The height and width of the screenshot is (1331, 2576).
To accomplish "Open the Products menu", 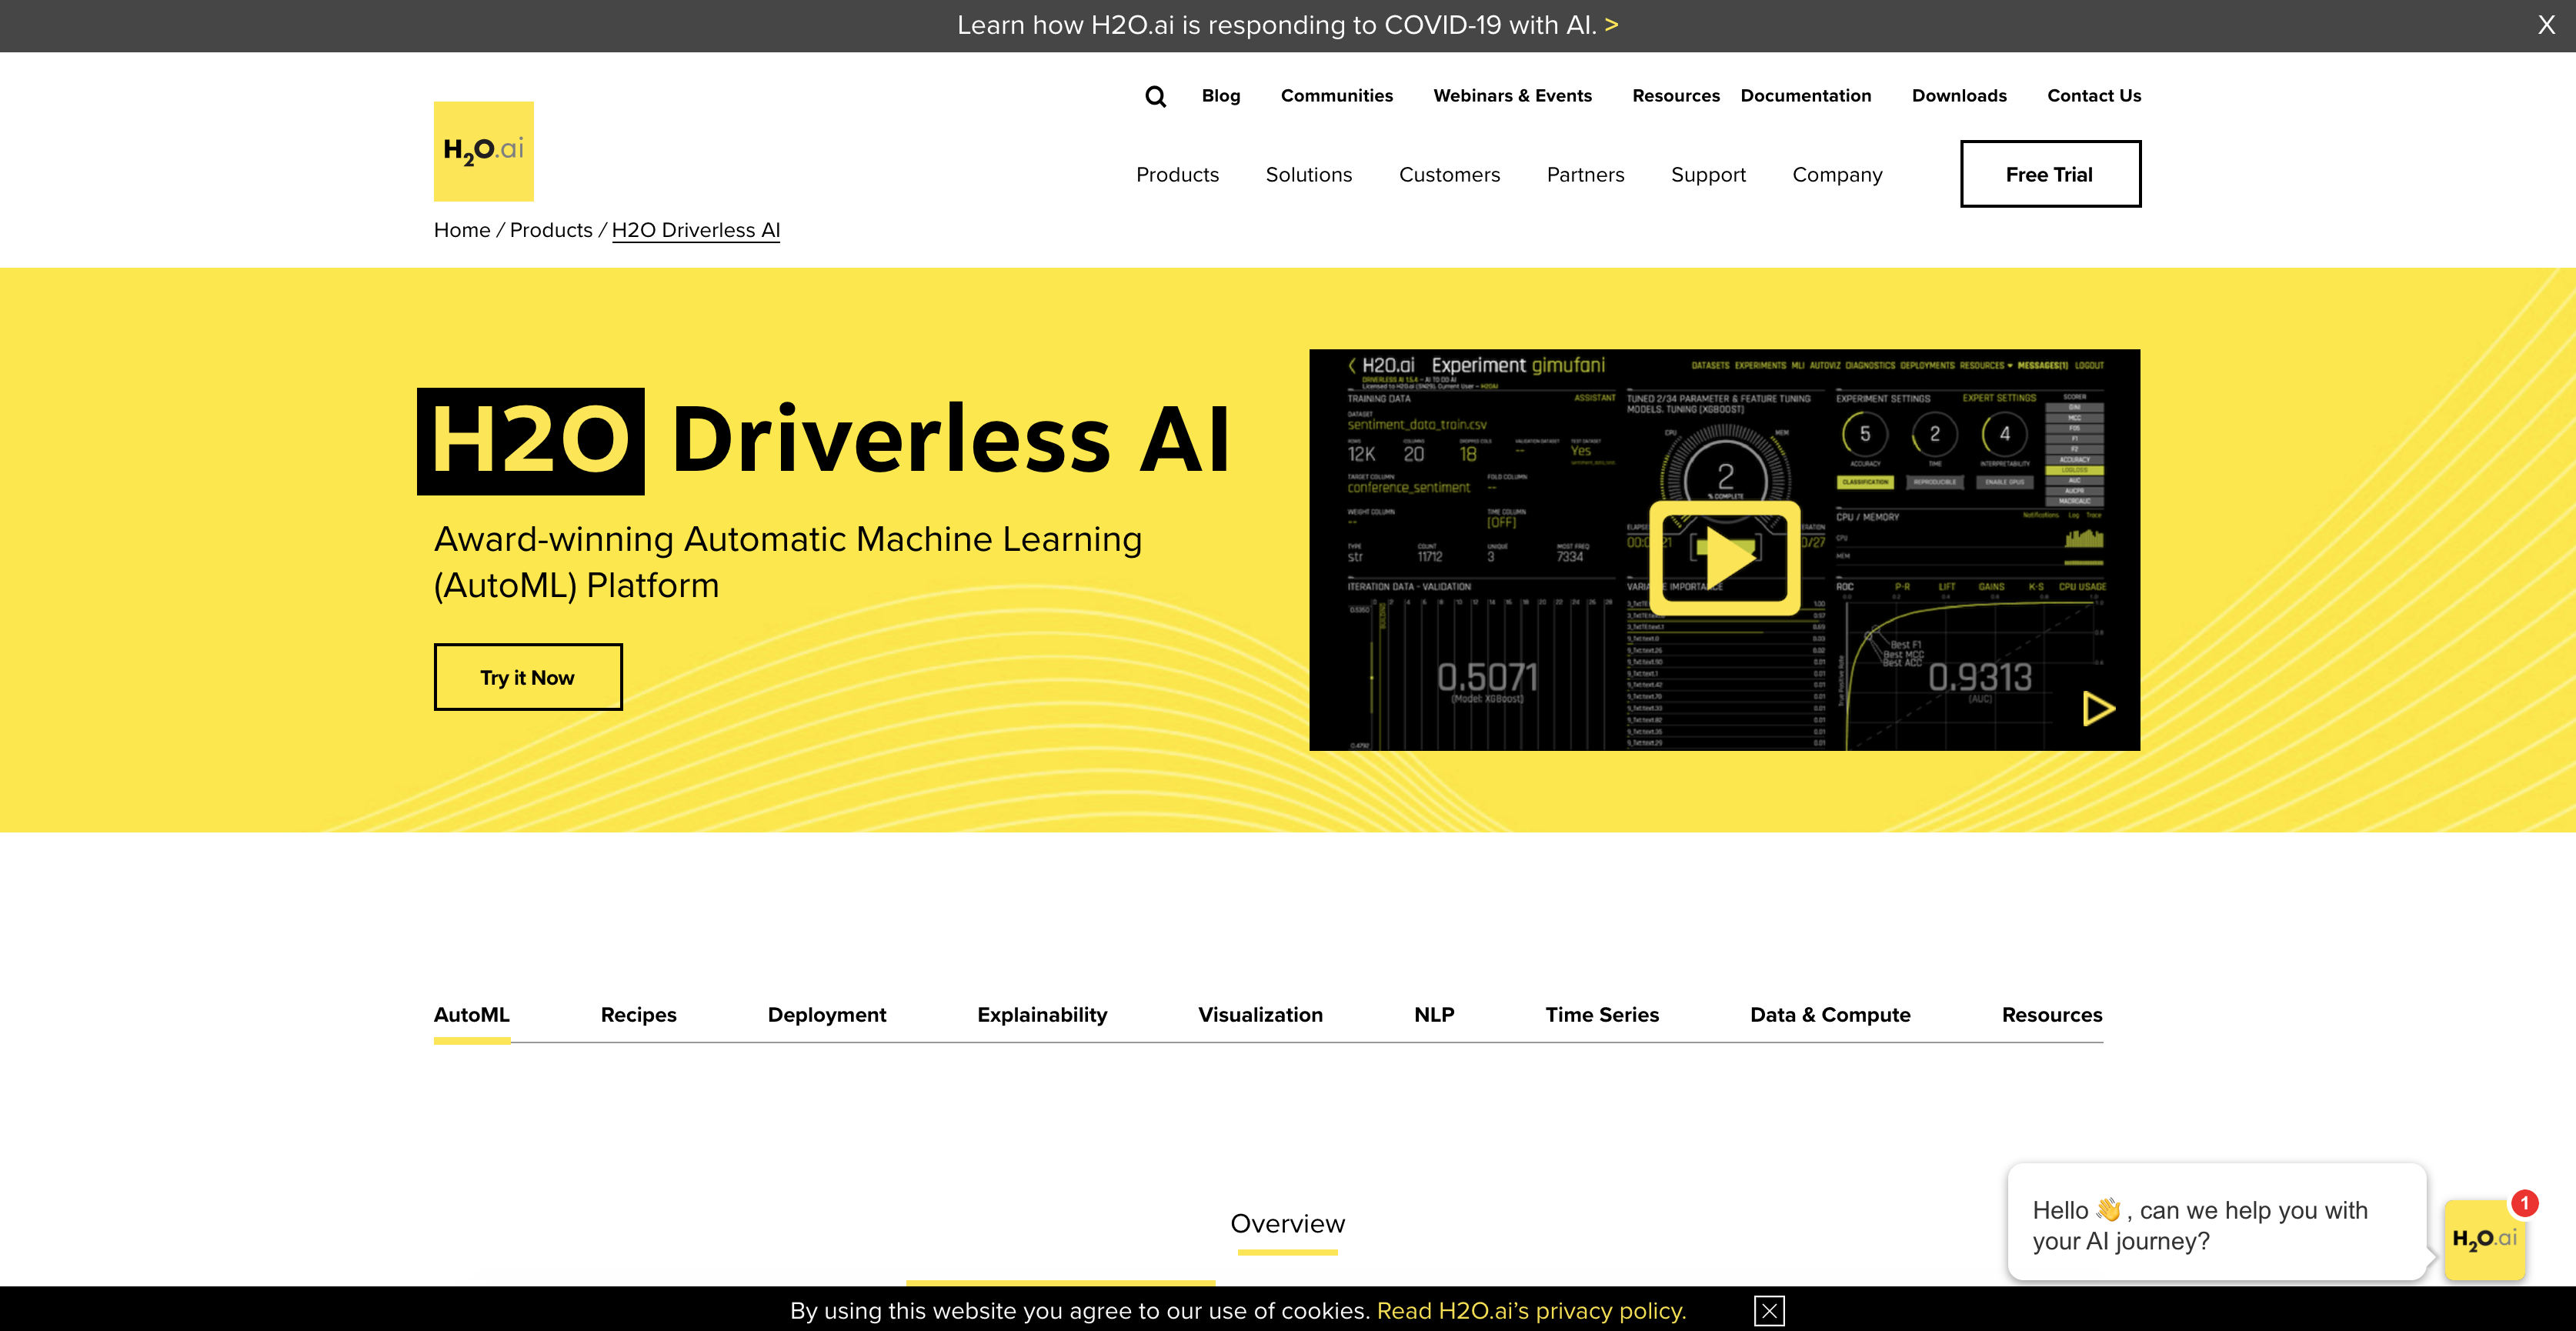I will [x=1177, y=174].
